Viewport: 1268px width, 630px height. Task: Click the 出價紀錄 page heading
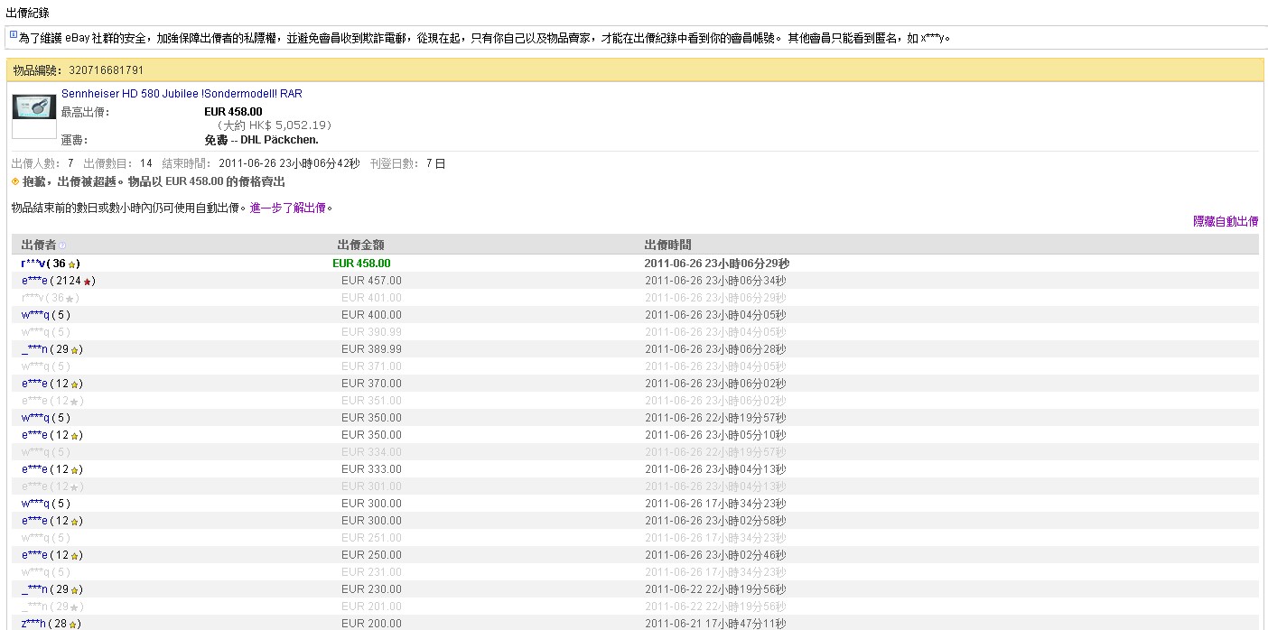(x=28, y=13)
